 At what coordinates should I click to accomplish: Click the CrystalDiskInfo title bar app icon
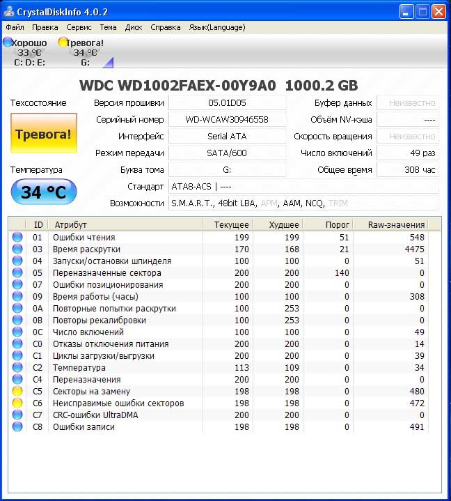(x=8, y=12)
